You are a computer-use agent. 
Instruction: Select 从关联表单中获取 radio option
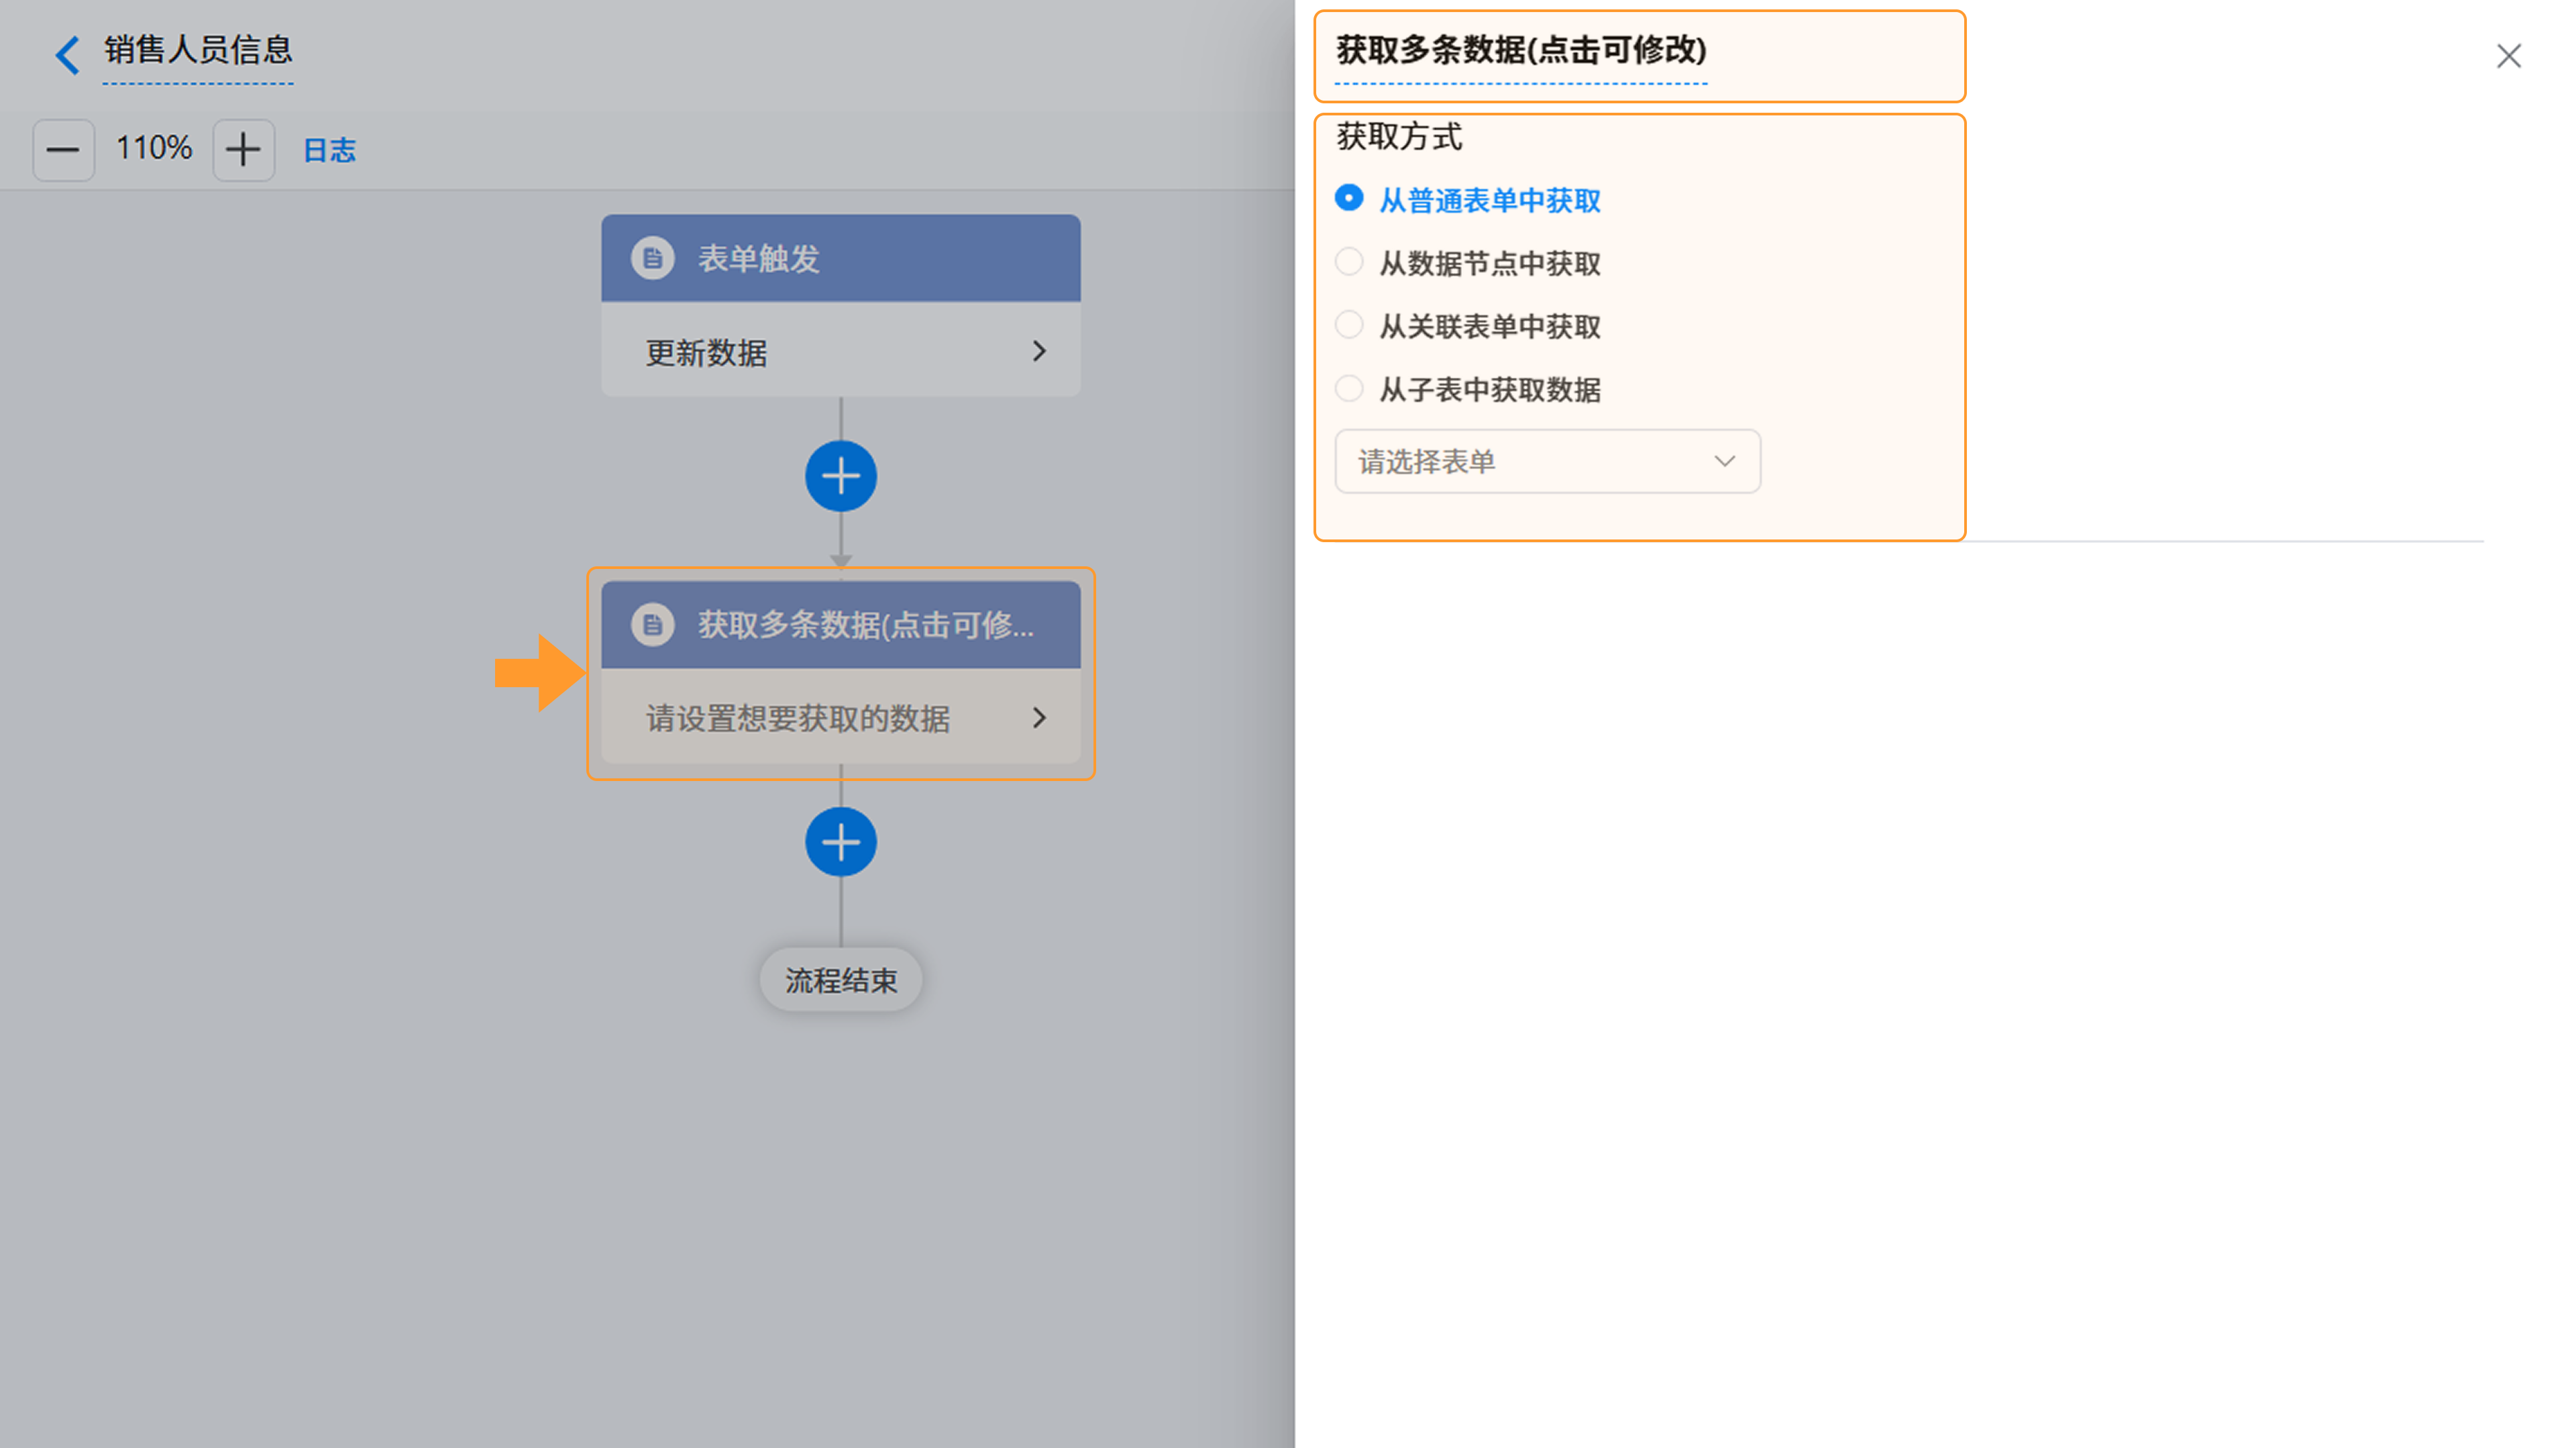[x=1348, y=325]
